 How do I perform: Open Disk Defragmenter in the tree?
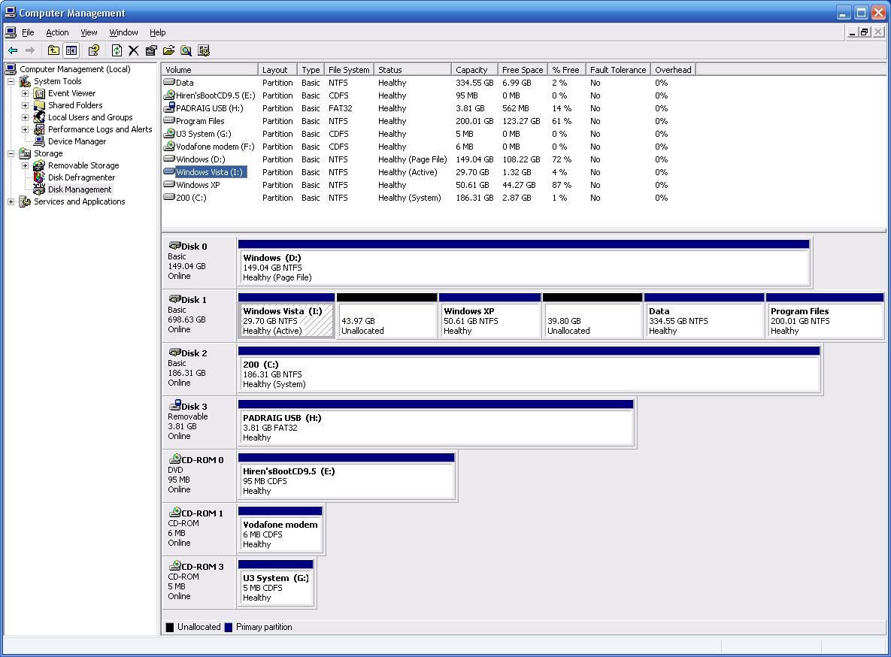[x=81, y=177]
